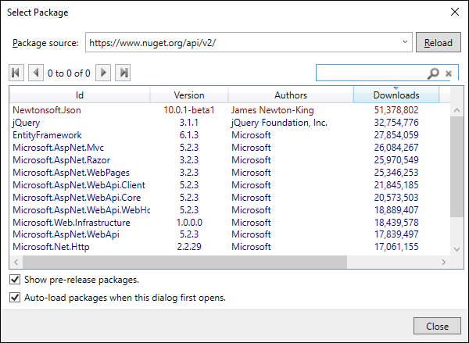Clear the search box with X icon
The image size is (469, 343).
point(449,73)
